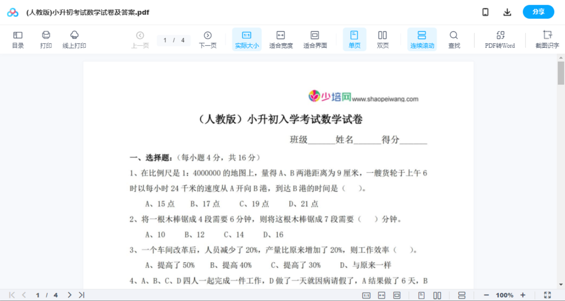Viewport: 565px width, 301px height.
Task: Select 适合宽度 fit-to-width view
Action: pyautogui.click(x=281, y=39)
